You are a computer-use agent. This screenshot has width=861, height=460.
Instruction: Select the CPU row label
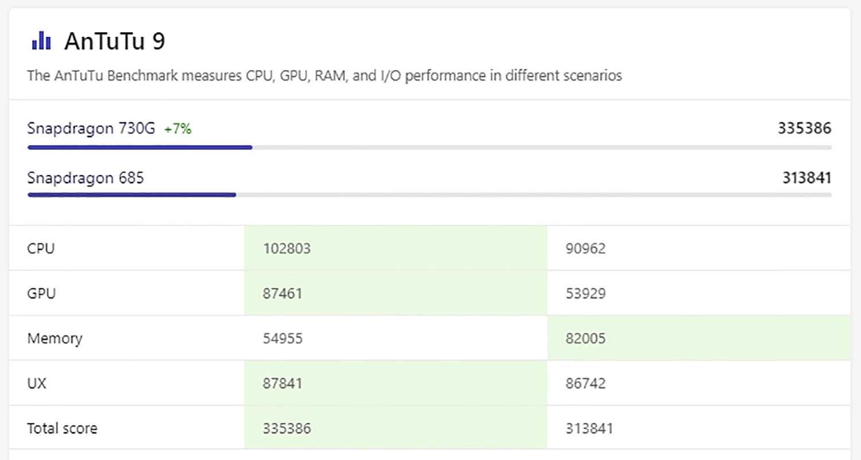(41, 249)
